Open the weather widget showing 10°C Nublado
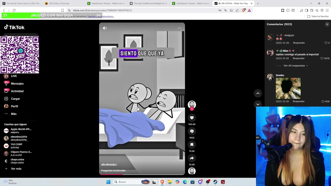Screen dimensions: 331x186 click(x=10, y=182)
